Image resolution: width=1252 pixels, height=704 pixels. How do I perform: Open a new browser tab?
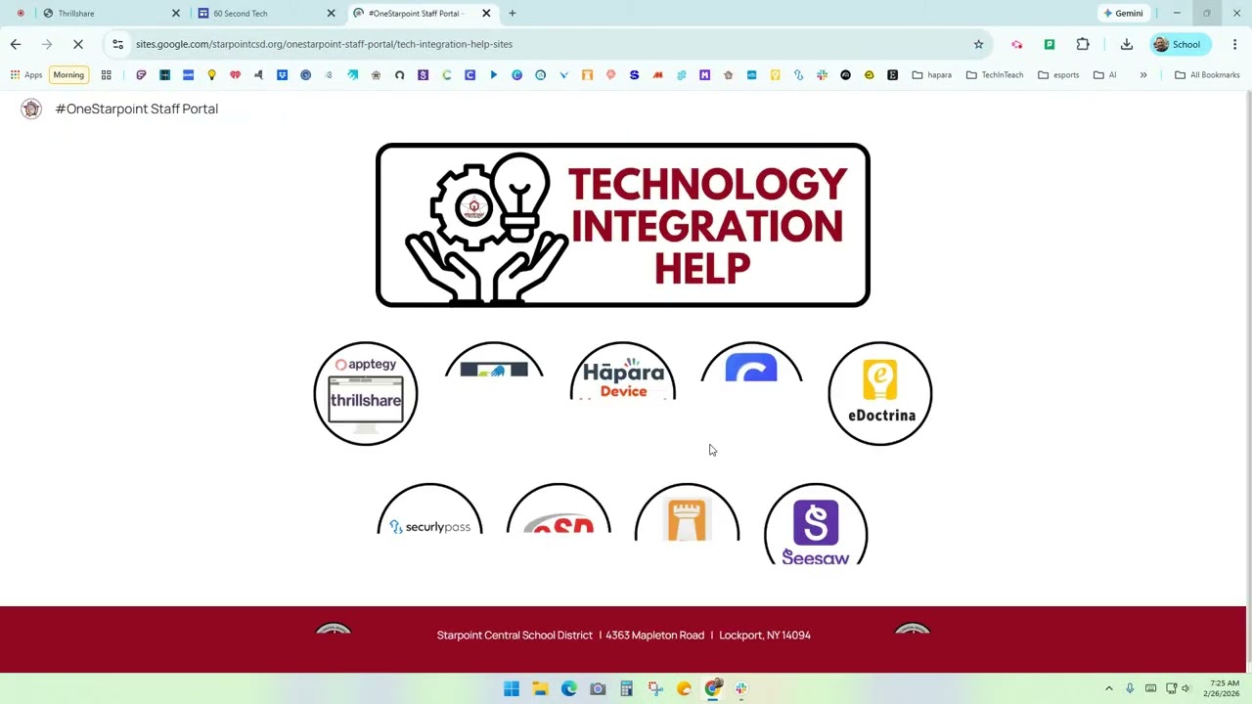click(x=513, y=14)
